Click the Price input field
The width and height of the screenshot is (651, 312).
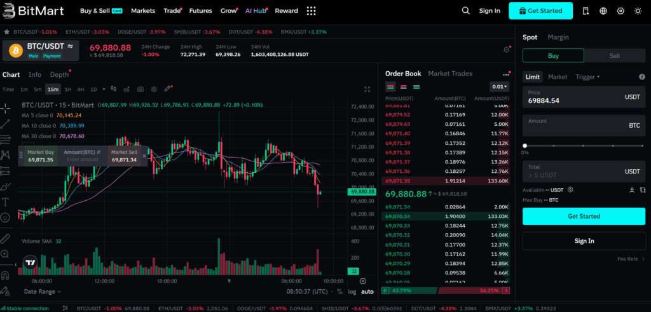point(584,97)
